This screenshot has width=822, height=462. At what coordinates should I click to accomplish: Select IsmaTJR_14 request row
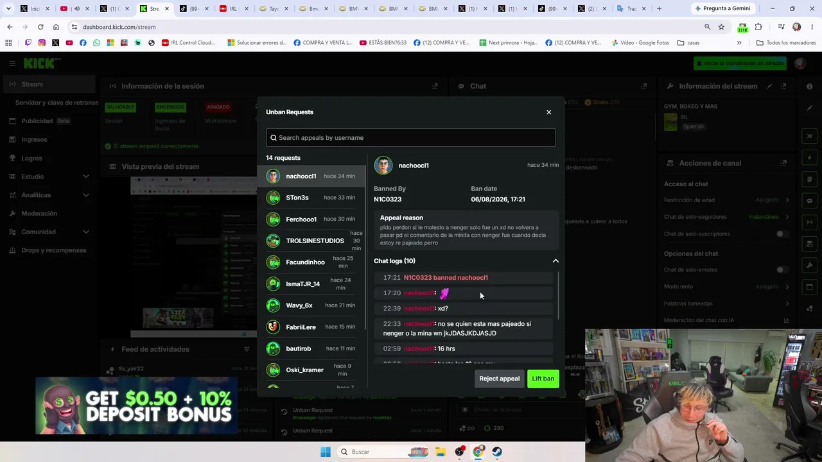311,284
